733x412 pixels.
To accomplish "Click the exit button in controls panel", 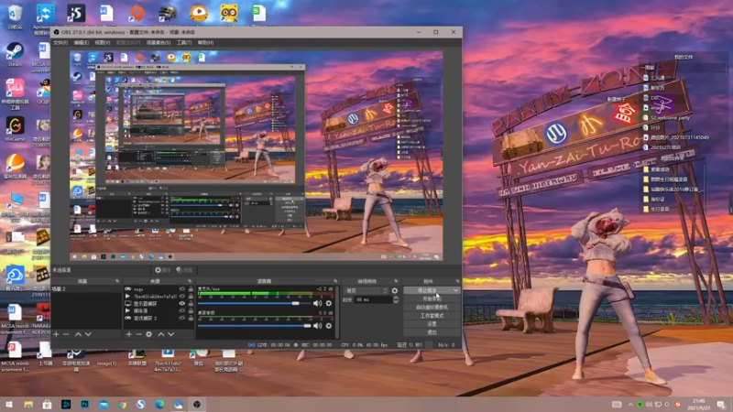I will pyautogui.click(x=432, y=332).
